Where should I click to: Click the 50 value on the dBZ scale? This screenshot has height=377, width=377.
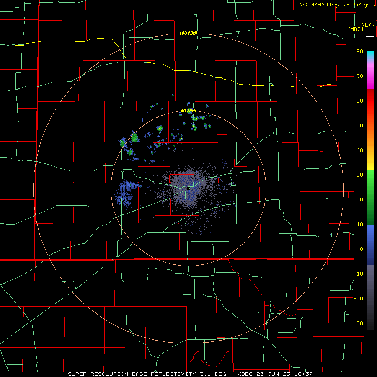click(x=360, y=126)
